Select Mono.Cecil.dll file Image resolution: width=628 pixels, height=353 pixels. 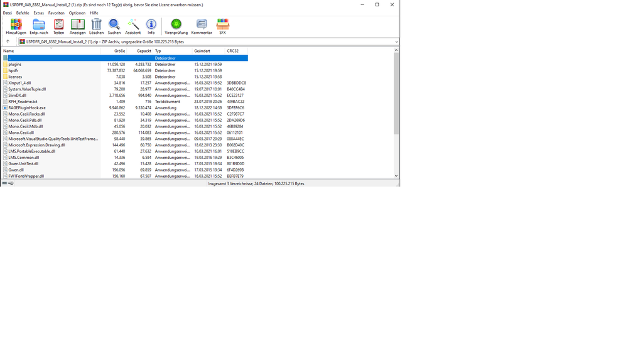coord(21,133)
